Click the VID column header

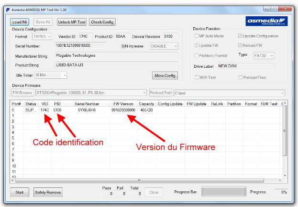pos(45,104)
